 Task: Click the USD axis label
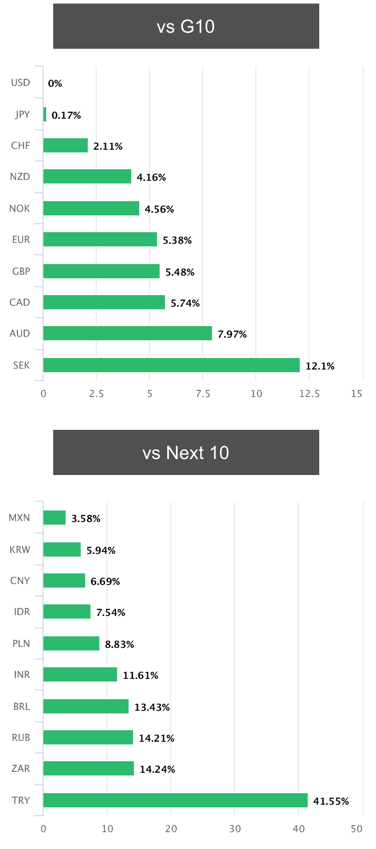point(20,83)
